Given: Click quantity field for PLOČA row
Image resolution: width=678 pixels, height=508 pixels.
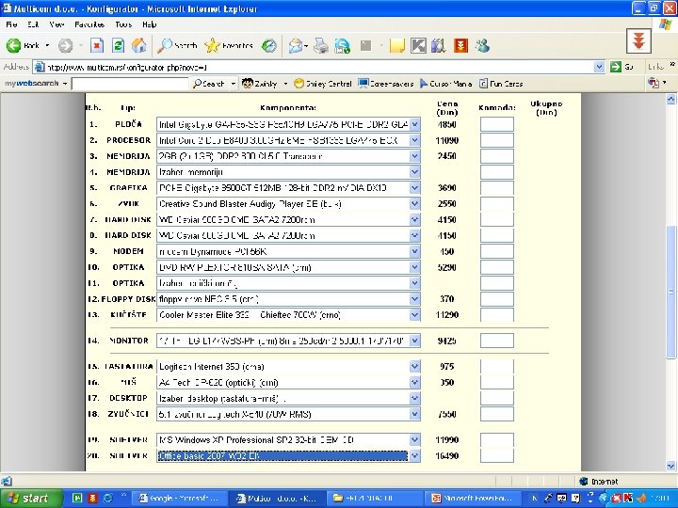Looking at the screenshot, I should click(497, 124).
